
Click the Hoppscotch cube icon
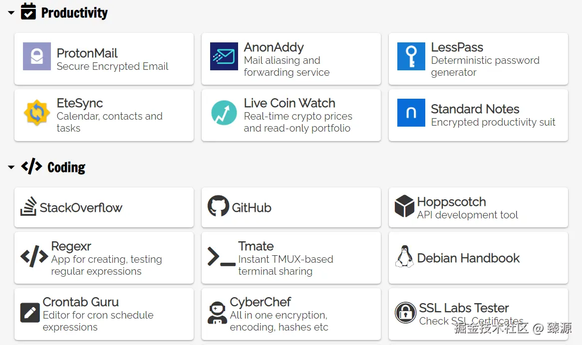(x=404, y=206)
